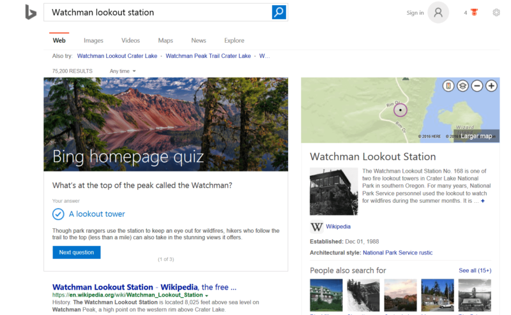Click the Next question button
This screenshot has width=511, height=315.
[77, 253]
